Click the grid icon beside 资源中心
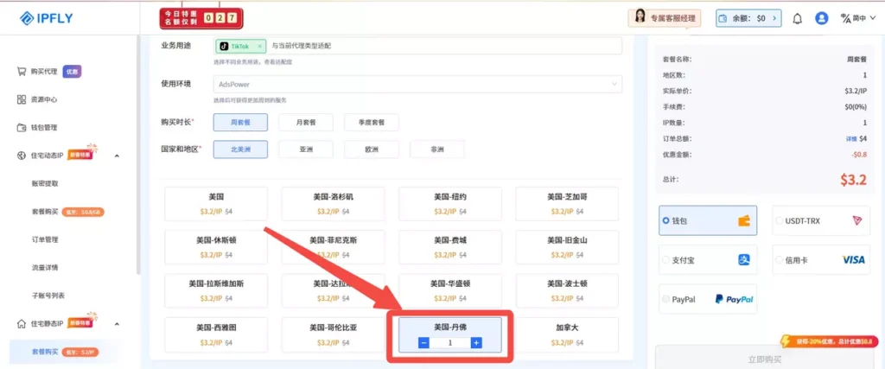This screenshot has width=885, height=369. coord(22,99)
